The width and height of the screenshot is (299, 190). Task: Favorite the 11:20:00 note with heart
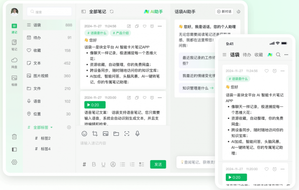click(145, 97)
